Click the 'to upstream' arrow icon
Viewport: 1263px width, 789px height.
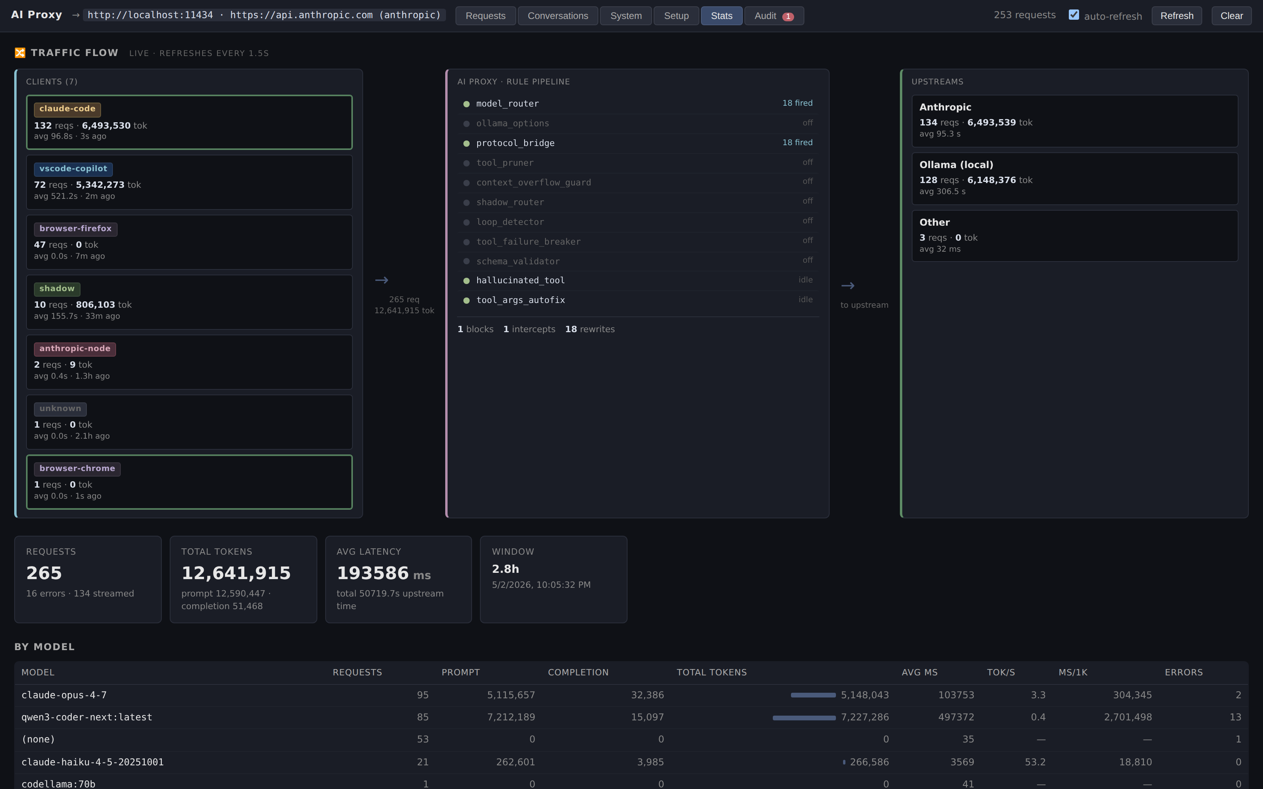coord(847,286)
